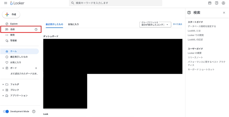Click the ブロック blocks icon
Screen dimensions: 229x117
click(7, 90)
